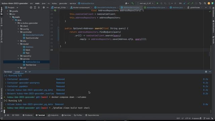Screen dimensions: 215x121
Task: Hide the Terminal panel with minus icon
Action: click(x=210, y=72)
